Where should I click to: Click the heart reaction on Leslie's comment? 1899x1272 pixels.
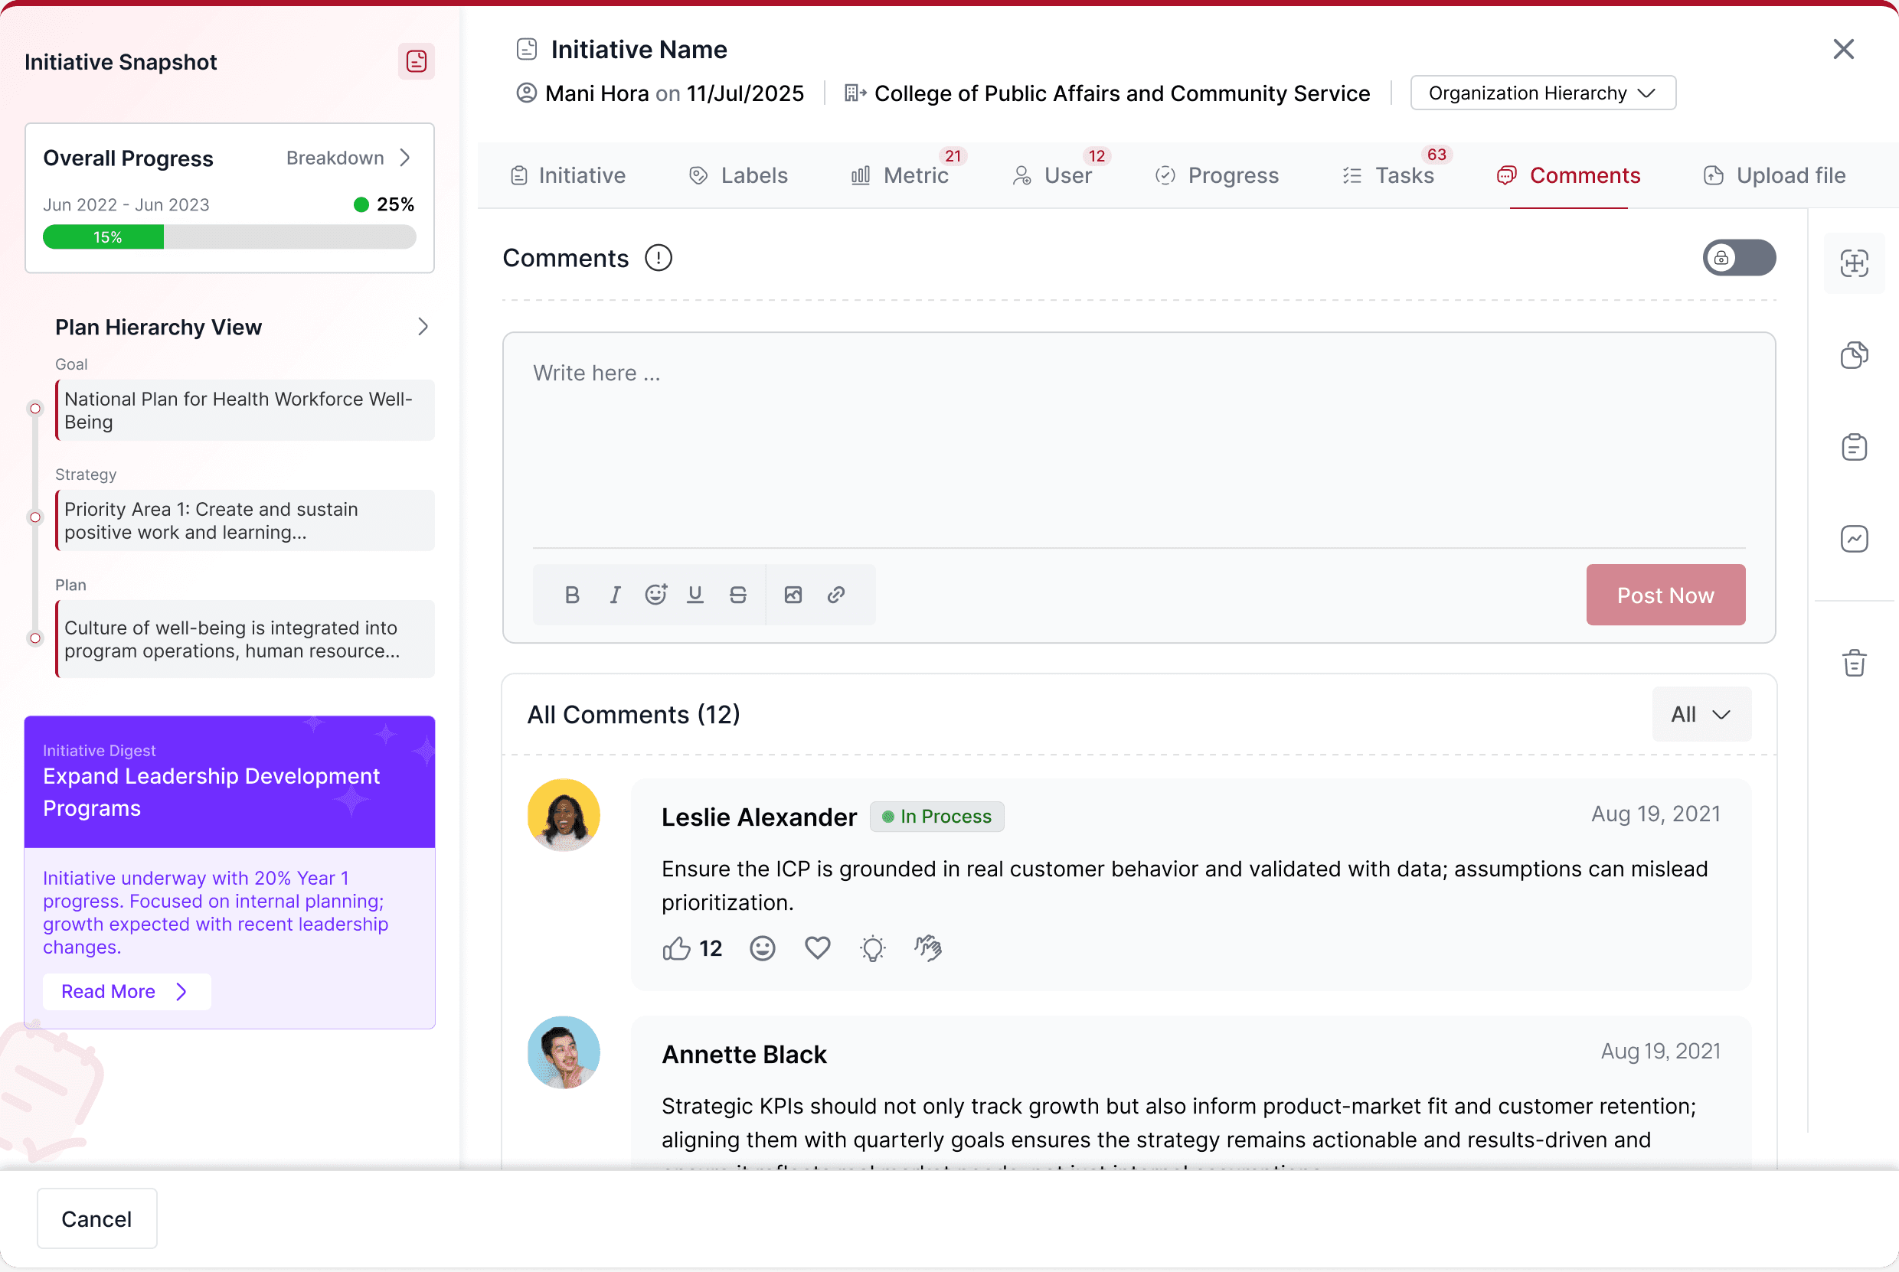817,947
